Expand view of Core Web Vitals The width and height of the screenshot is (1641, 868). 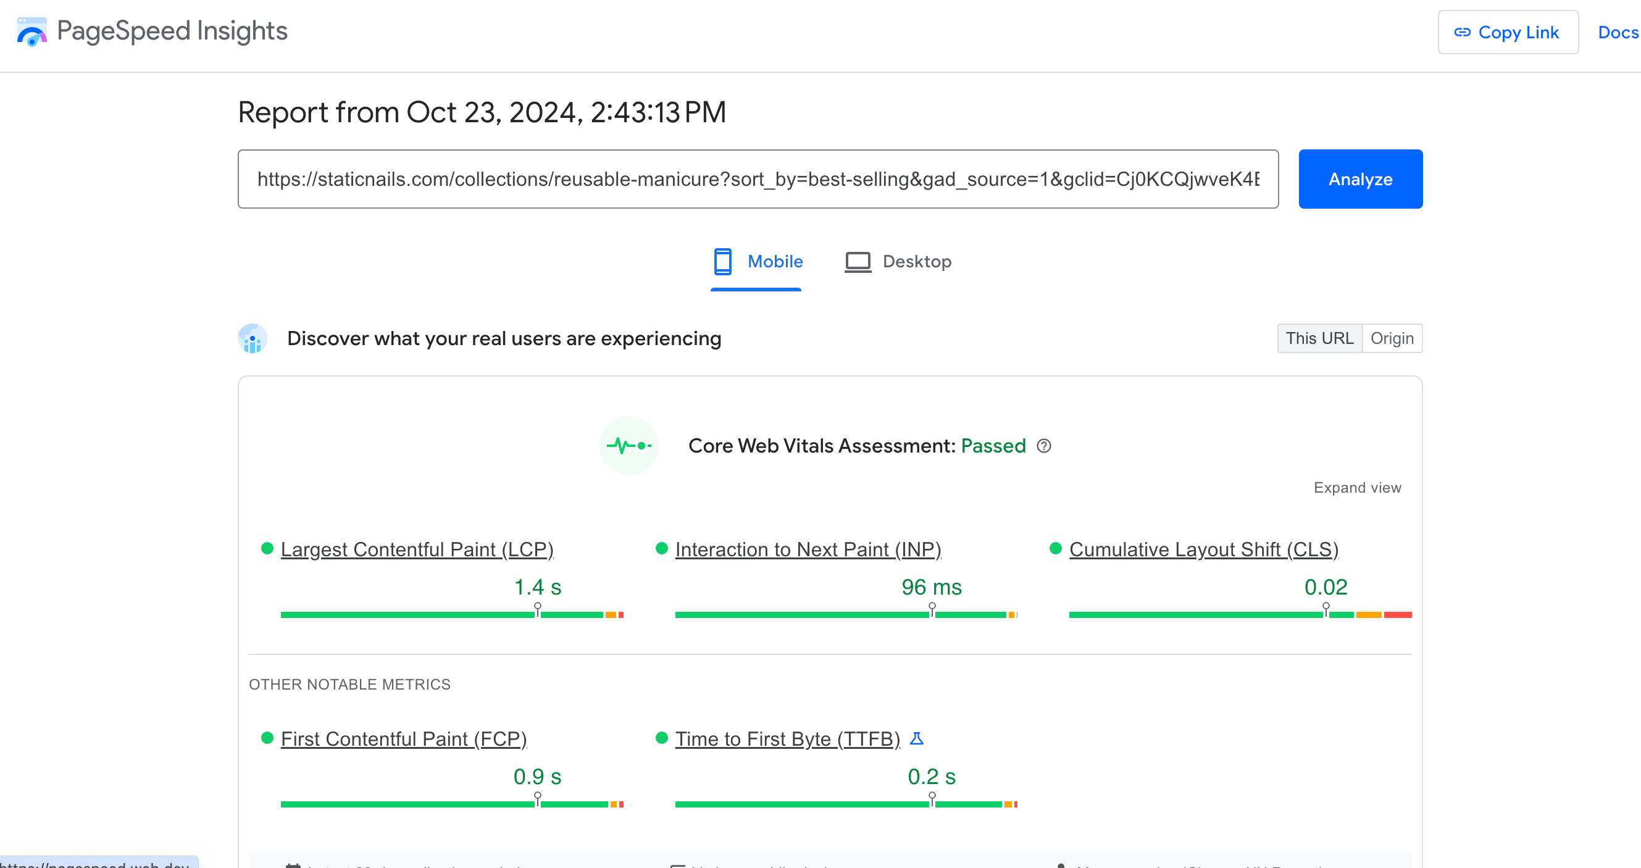[1357, 488]
